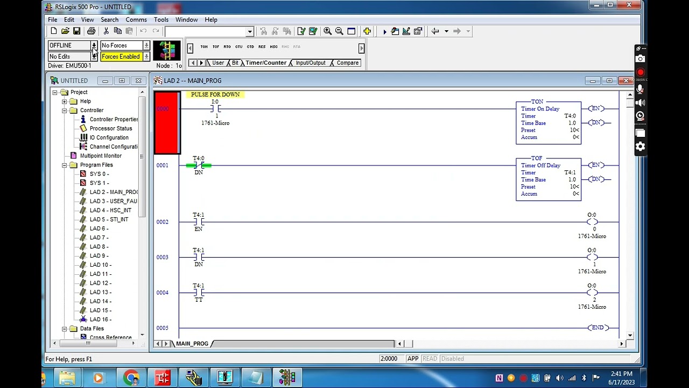Toggle the window view icon beside zoom
This screenshot has height=388, width=689.
[351, 31]
